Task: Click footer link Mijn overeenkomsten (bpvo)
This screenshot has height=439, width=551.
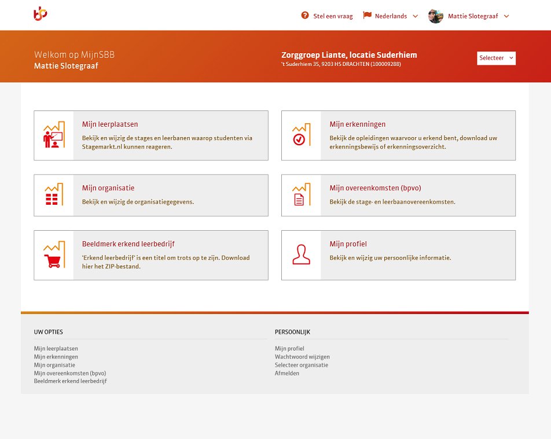Action: click(70, 373)
